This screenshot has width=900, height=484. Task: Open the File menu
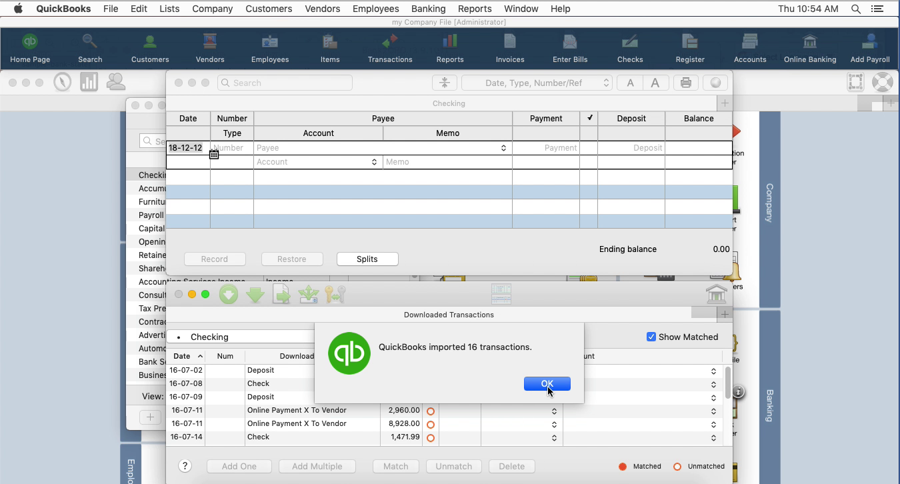coord(111,9)
